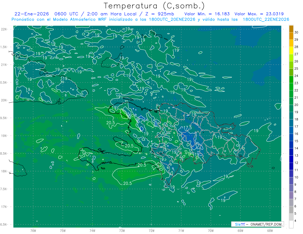Click the legend value label 23
Image resolution: width=303 pixels, height=234 pixels.
(x=296, y=83)
